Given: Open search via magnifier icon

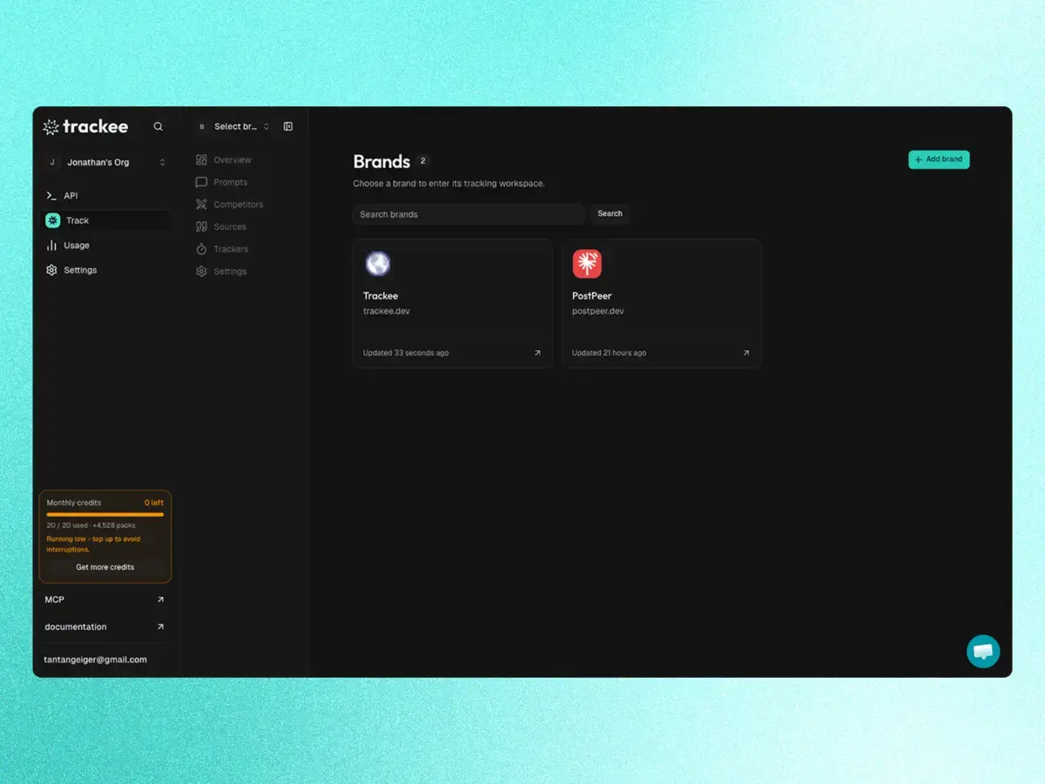Looking at the screenshot, I should 158,126.
